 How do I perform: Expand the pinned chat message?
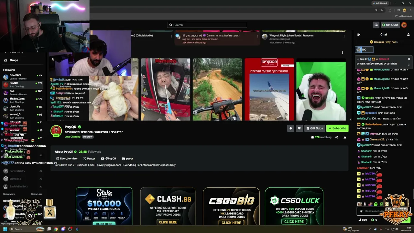[x=409, y=64]
